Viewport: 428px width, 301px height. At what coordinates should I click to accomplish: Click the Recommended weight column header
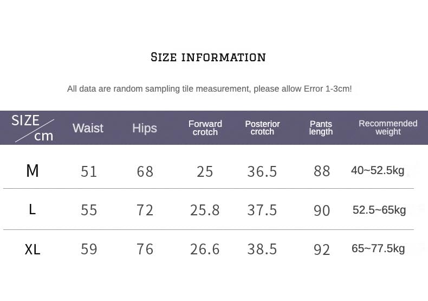[388, 127]
